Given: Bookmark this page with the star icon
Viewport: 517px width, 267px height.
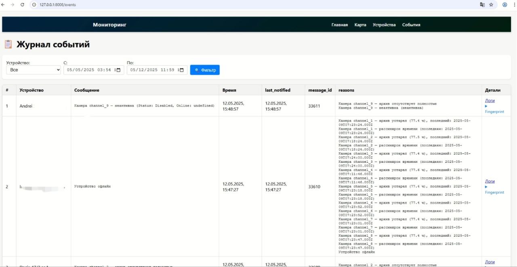Looking at the screenshot, I should (x=491, y=4).
